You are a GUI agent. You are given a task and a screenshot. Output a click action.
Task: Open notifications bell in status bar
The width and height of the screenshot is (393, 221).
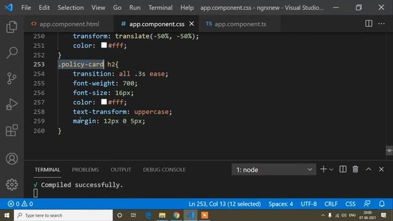(x=382, y=204)
